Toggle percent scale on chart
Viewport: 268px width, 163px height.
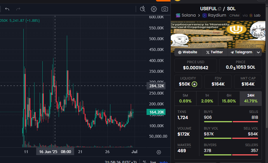145,162
